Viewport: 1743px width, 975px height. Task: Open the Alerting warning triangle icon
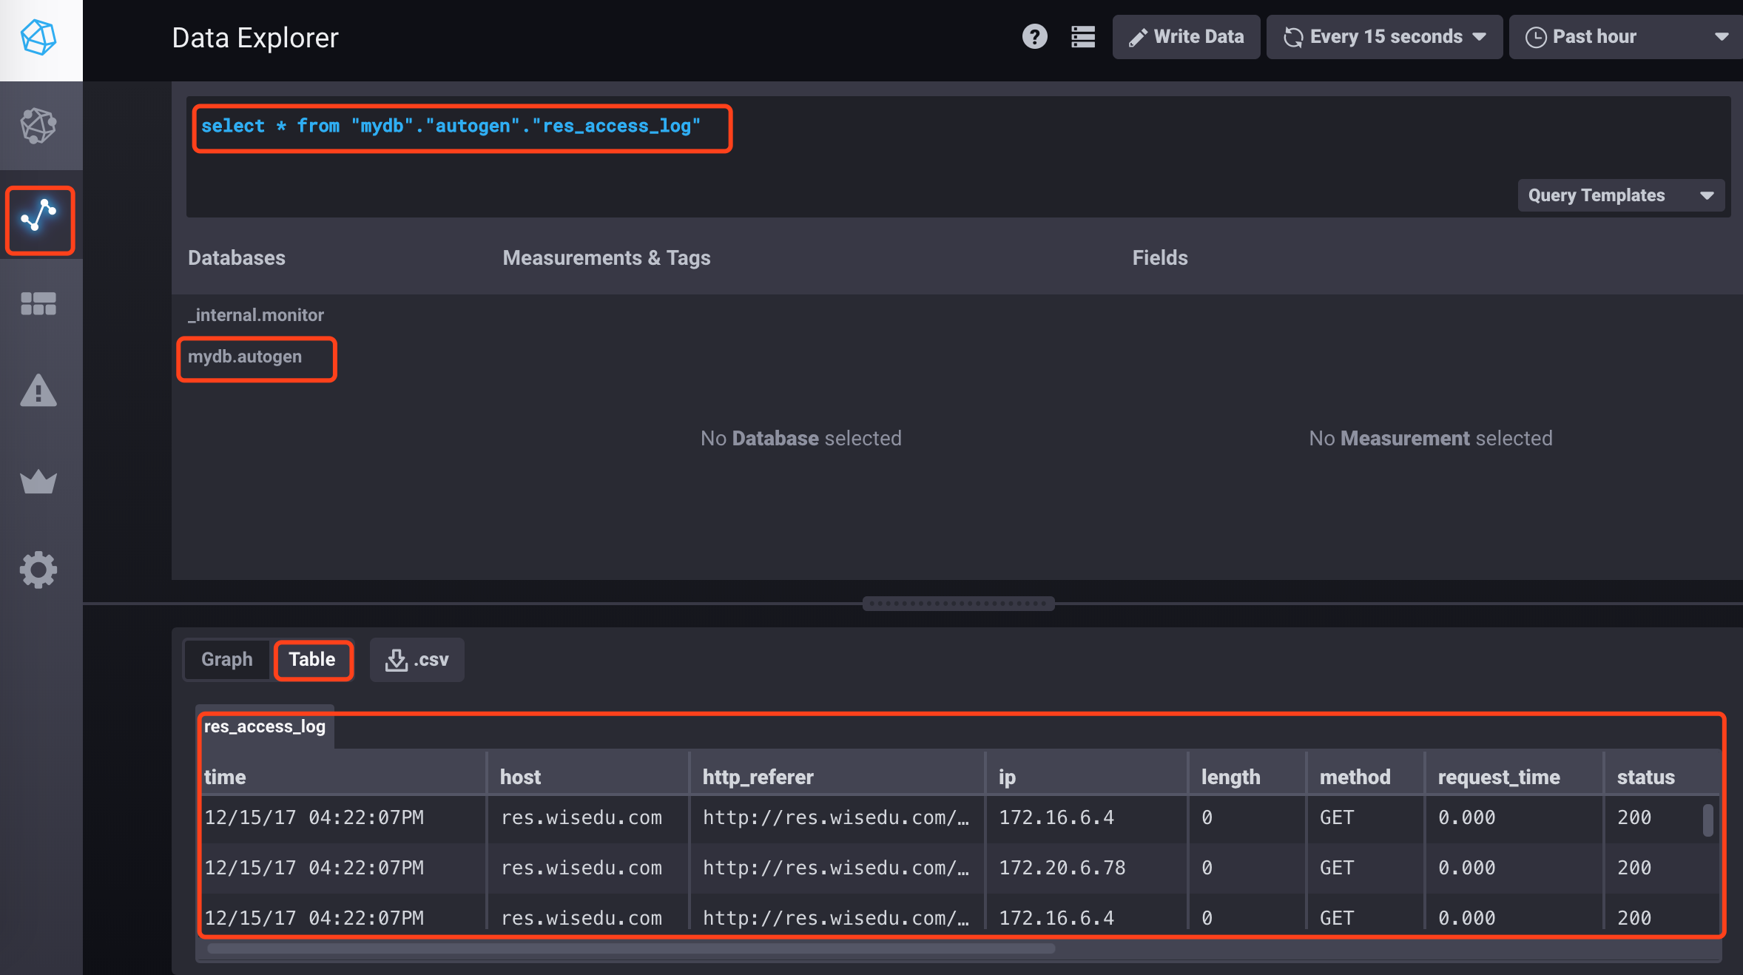pyautogui.click(x=38, y=391)
